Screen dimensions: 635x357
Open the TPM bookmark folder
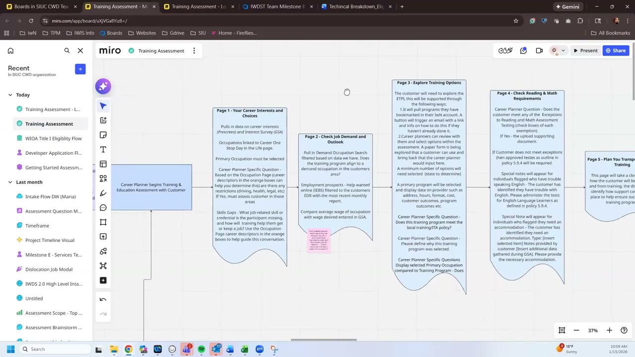(x=52, y=33)
